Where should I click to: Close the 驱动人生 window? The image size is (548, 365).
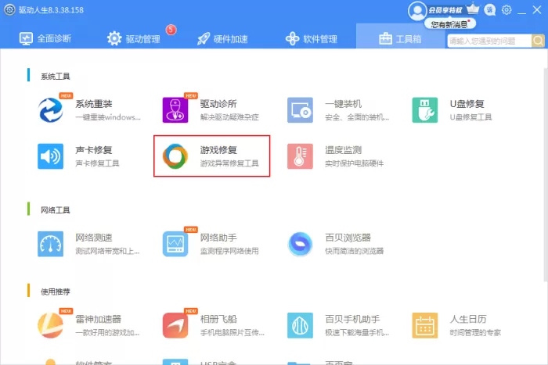click(x=537, y=10)
